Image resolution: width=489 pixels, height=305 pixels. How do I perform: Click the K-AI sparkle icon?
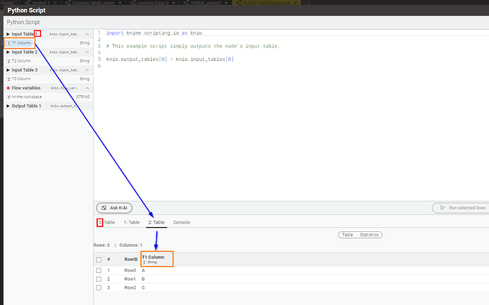tap(105, 208)
